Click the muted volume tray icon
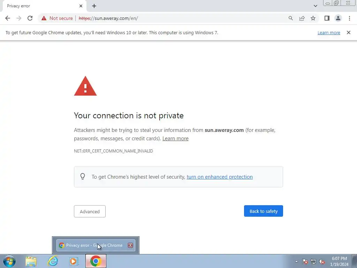The image size is (357, 268). pyautogui.click(x=322, y=261)
